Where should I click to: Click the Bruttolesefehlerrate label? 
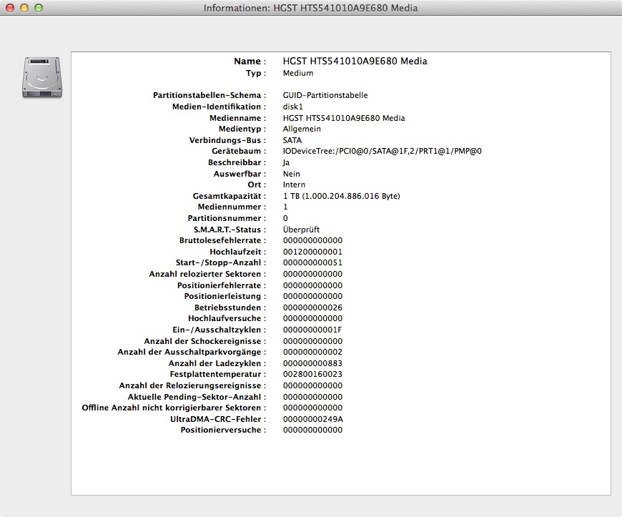pos(222,240)
